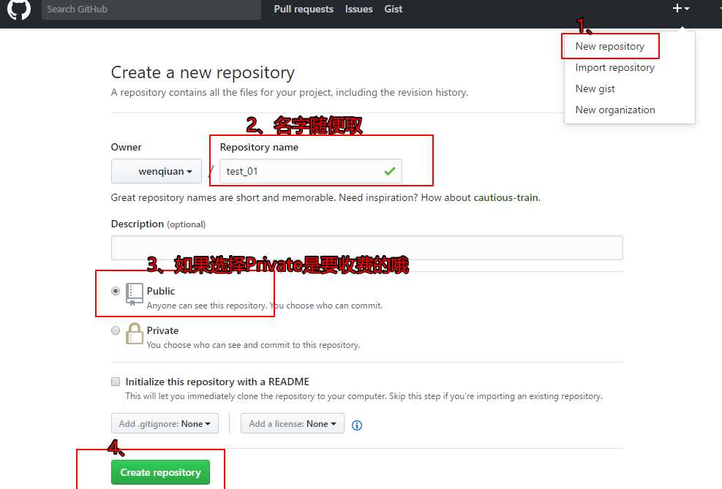This screenshot has height=489, width=722.
Task: Click the license info circle icon
Action: [x=357, y=425]
